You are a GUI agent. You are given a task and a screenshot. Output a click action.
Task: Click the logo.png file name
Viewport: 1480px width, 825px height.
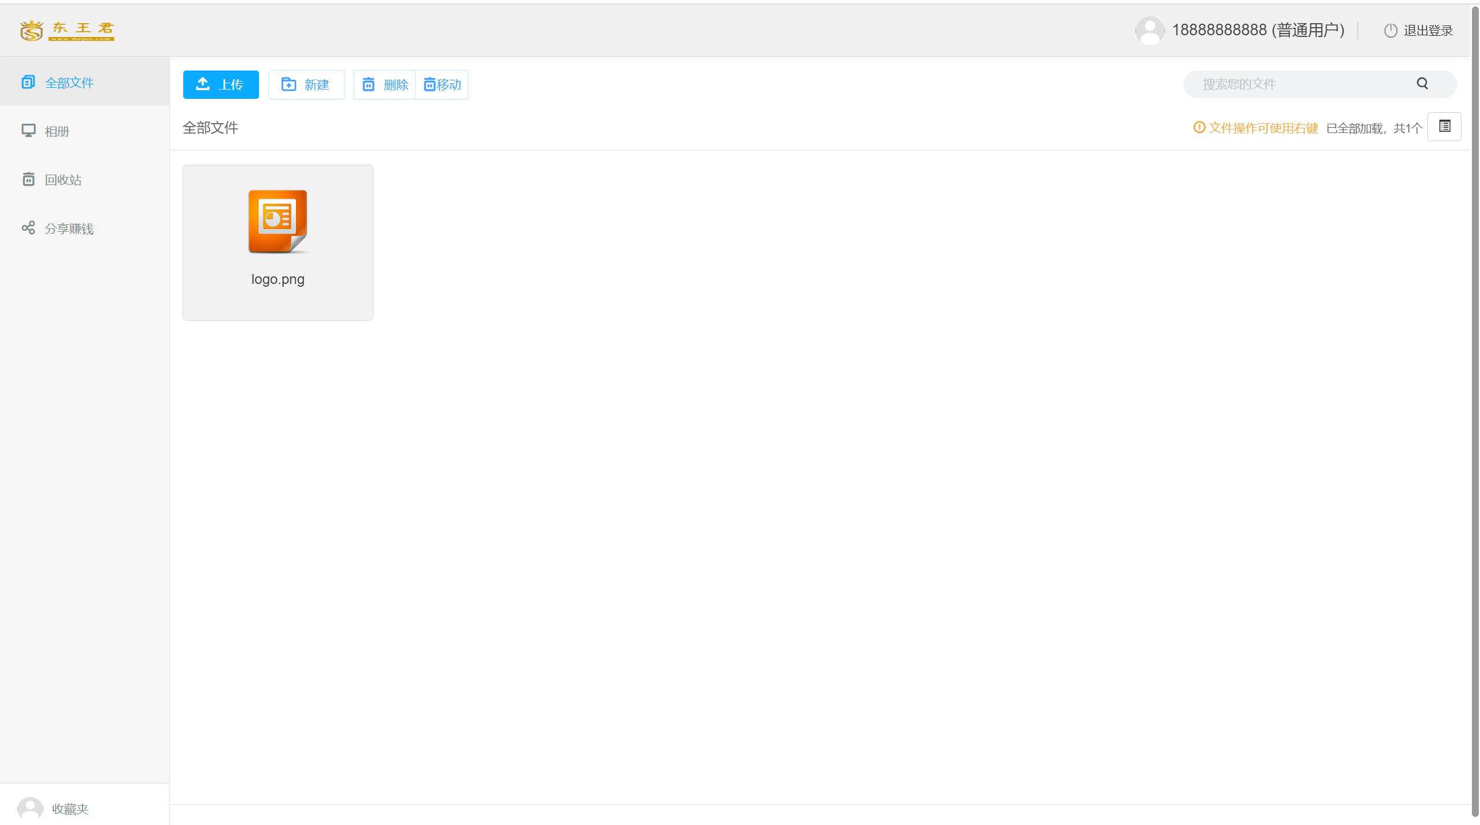278,279
